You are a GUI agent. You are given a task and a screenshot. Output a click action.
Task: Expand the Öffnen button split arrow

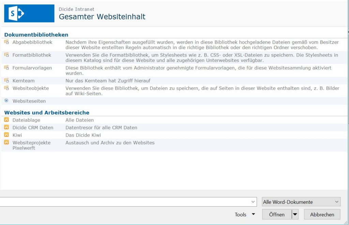(x=295, y=214)
